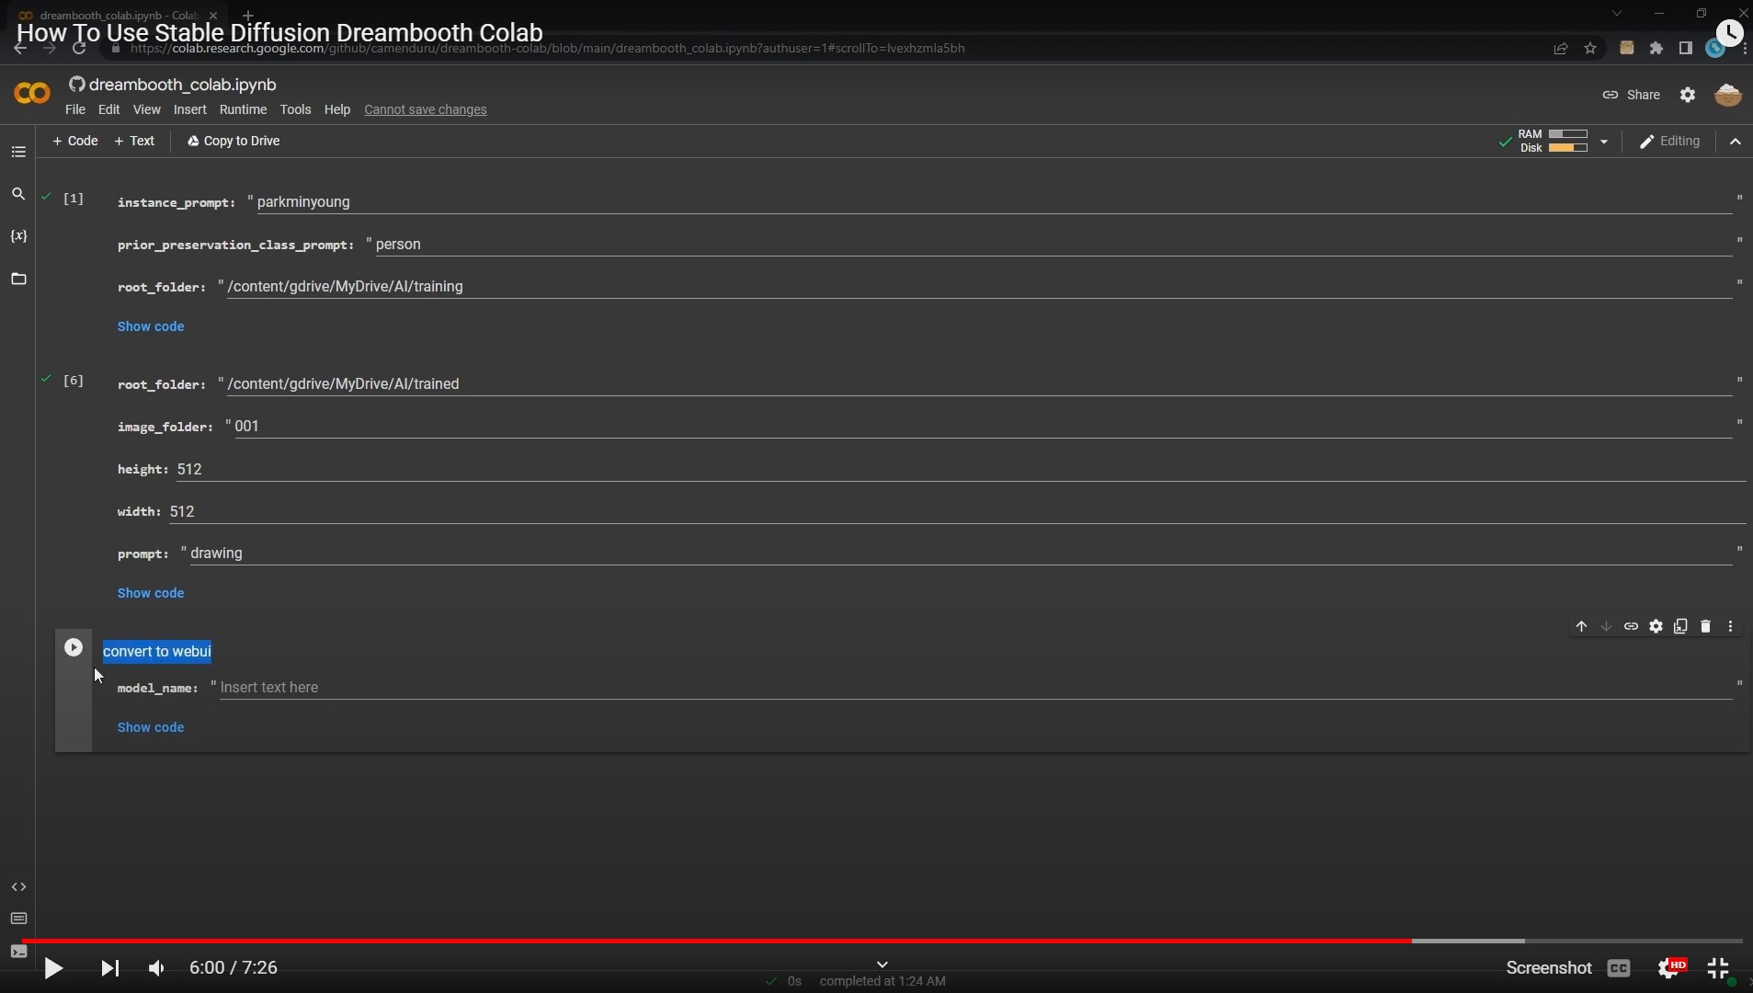Image resolution: width=1753 pixels, height=993 pixels.
Task: Bookmark the page with star icon
Action: [x=1590, y=49]
